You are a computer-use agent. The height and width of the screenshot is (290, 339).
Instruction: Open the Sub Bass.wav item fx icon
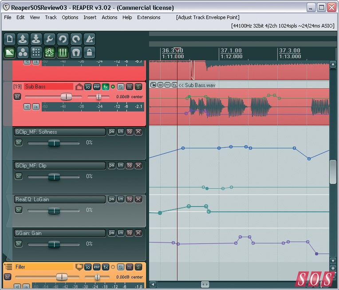pos(174,85)
